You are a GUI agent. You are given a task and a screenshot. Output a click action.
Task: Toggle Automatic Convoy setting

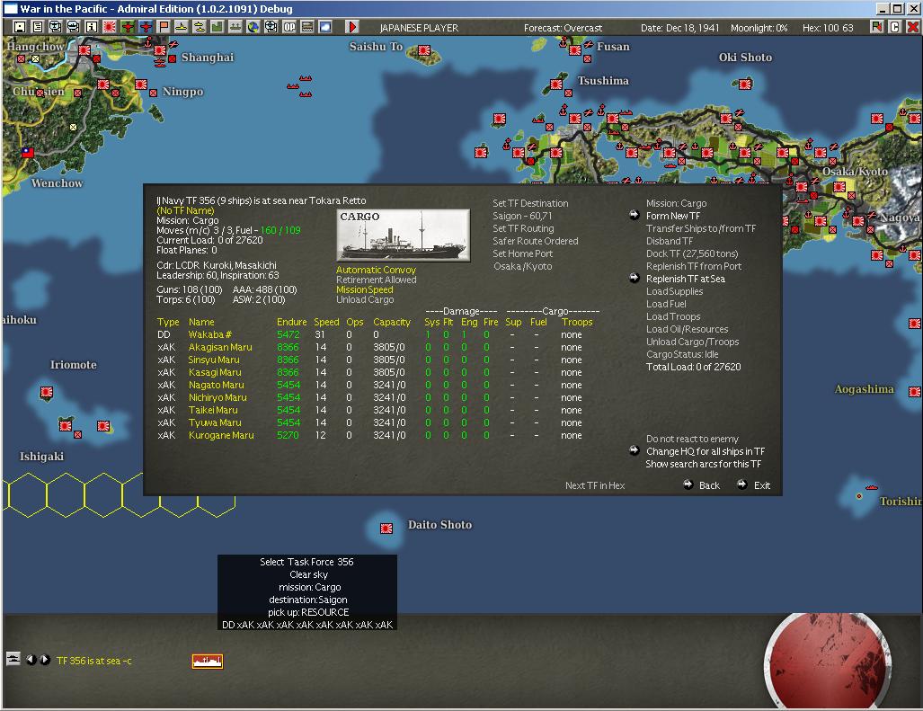coord(376,270)
